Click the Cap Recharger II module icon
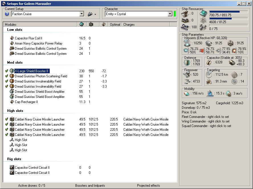The image size is (253, 189). (x=12, y=102)
